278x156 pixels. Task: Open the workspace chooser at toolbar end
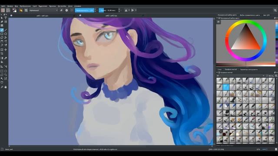click(275, 10)
